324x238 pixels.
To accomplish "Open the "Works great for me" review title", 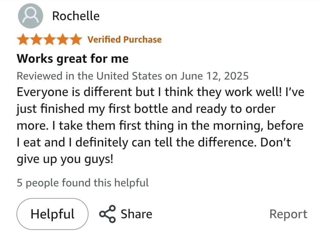I will 72,59.
